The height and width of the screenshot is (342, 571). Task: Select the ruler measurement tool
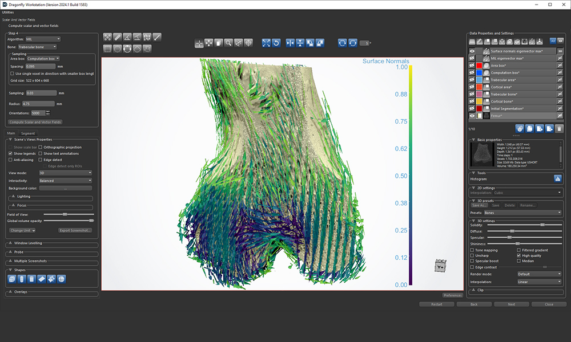118,37
